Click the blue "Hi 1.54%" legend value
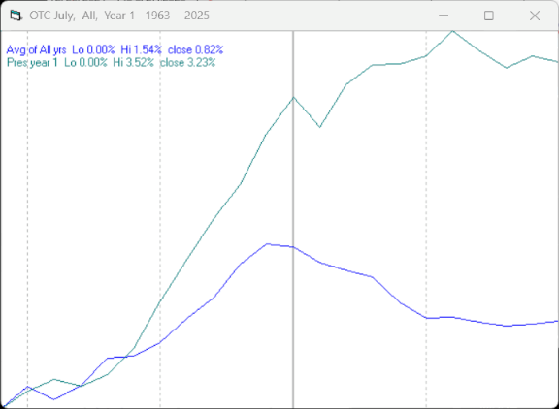The image size is (559, 409). pyautogui.click(x=141, y=49)
